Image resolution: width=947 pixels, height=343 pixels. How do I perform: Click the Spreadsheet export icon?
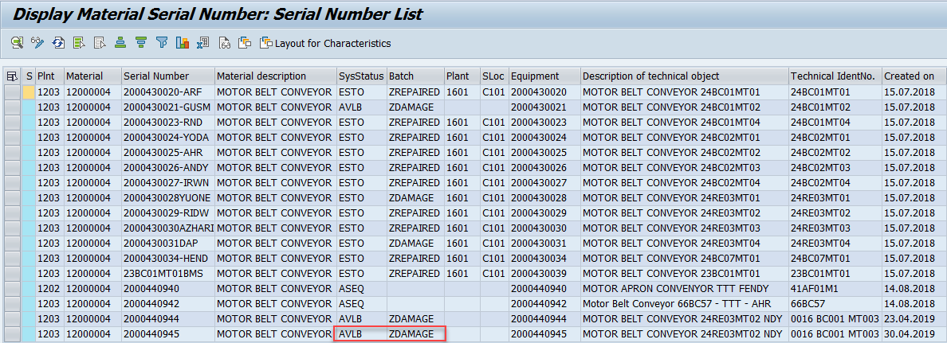[x=203, y=43]
